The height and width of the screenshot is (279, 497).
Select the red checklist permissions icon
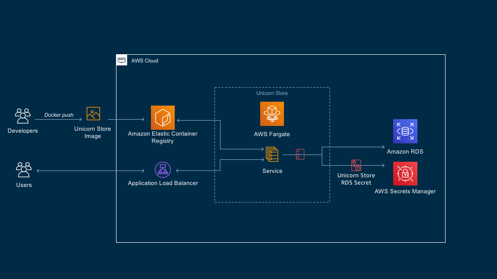300,155
